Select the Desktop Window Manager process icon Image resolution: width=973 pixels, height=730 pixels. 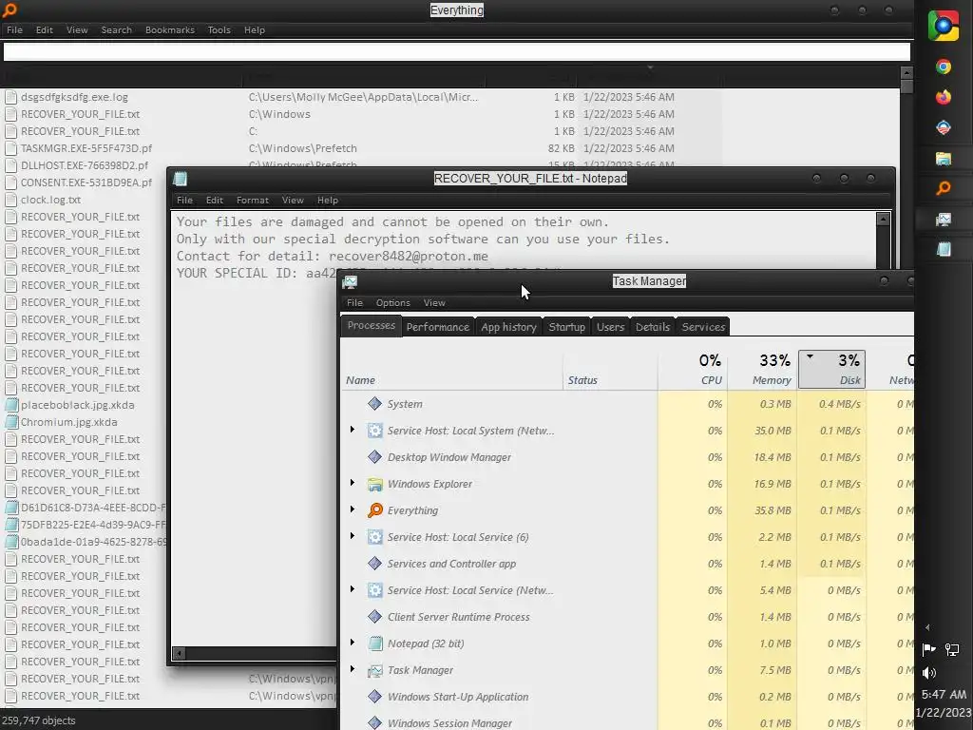(374, 457)
